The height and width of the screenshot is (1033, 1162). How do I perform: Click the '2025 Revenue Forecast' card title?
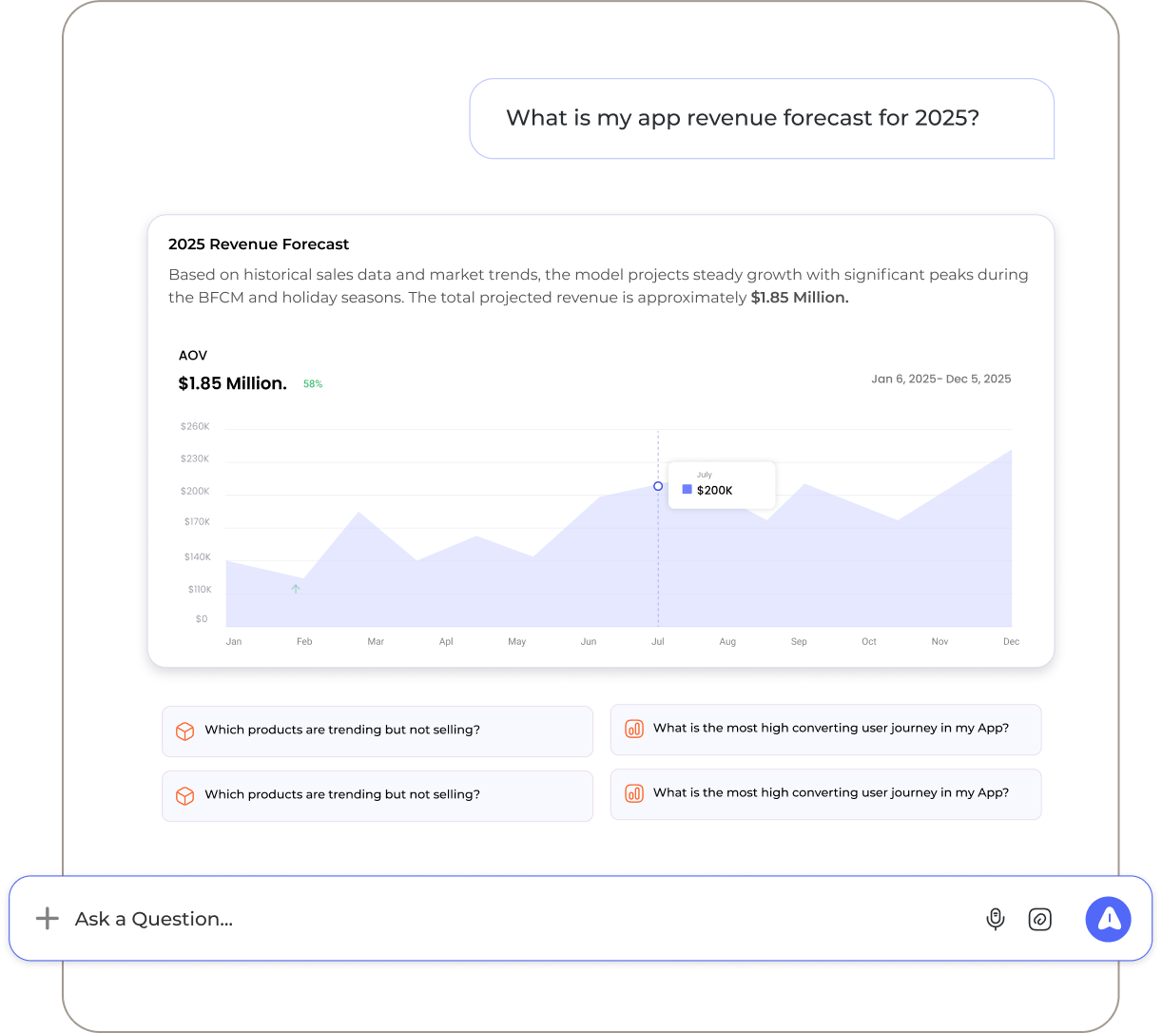(259, 244)
